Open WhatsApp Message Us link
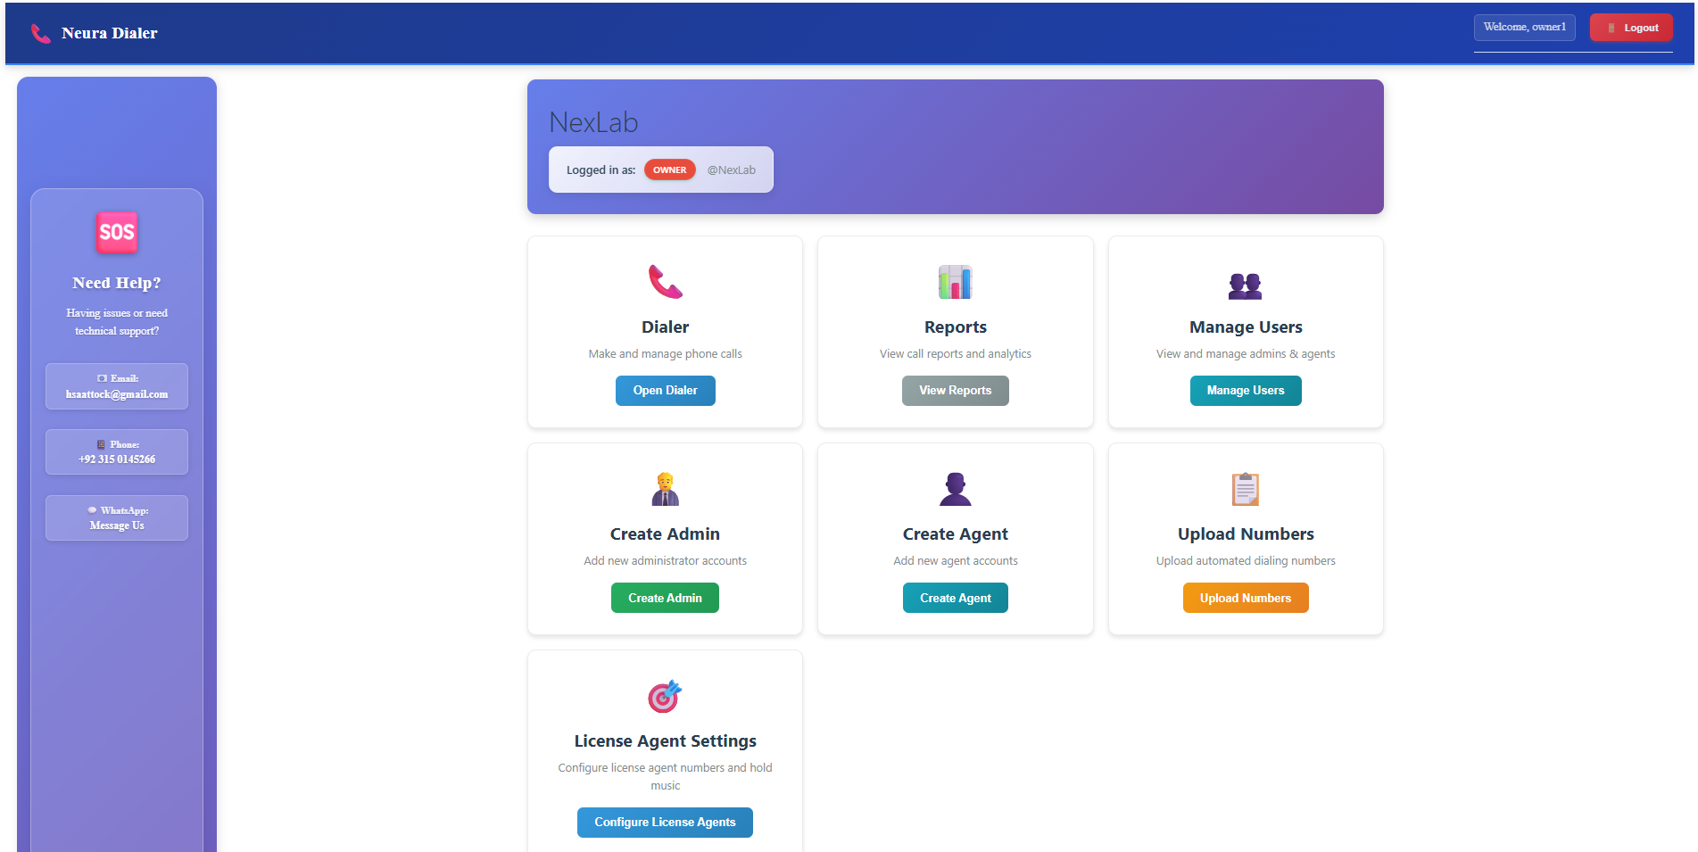 117,518
